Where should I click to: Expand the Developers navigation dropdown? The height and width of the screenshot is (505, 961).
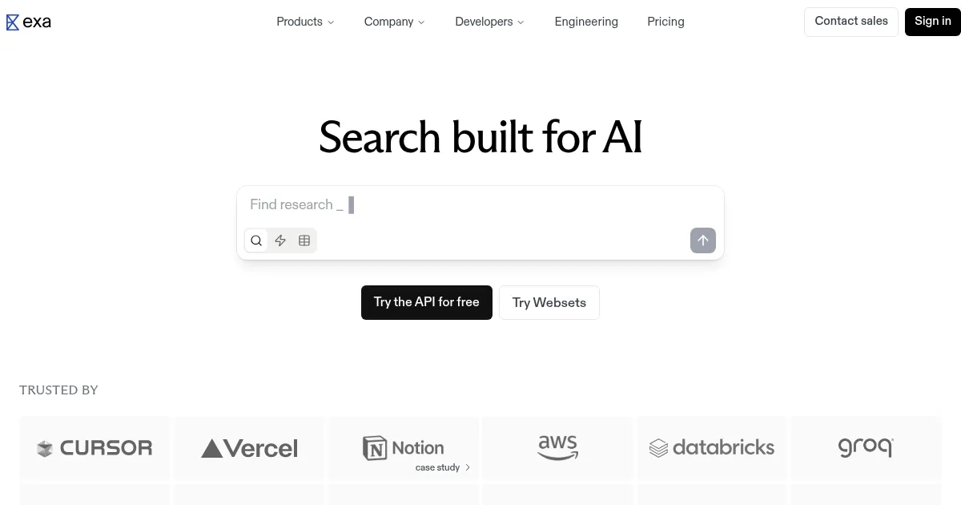tap(489, 22)
